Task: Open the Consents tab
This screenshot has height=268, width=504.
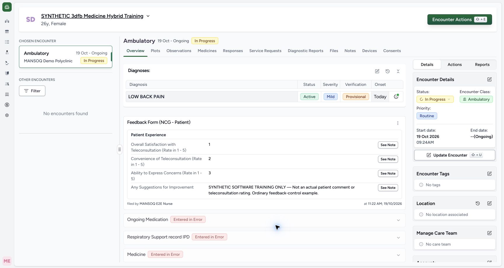Action: coord(392,51)
